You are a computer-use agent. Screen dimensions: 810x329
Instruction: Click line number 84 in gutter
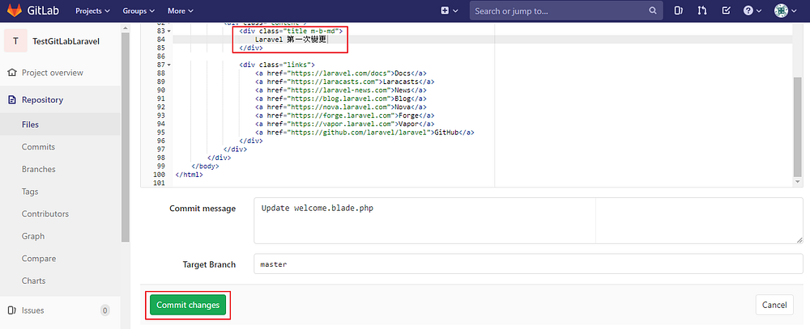160,40
